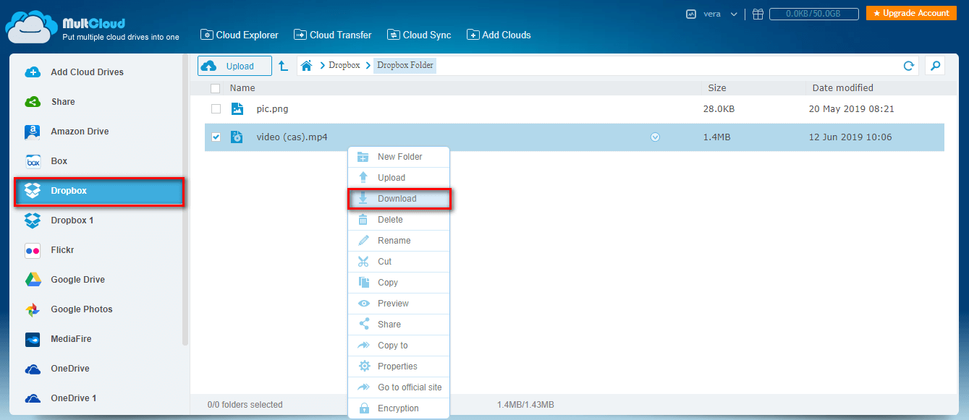
Task: Open Cloud Transfer
Action: (333, 35)
